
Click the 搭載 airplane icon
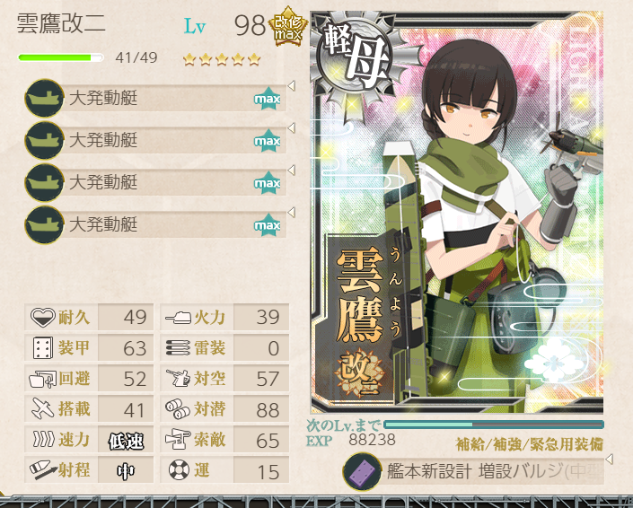click(43, 408)
